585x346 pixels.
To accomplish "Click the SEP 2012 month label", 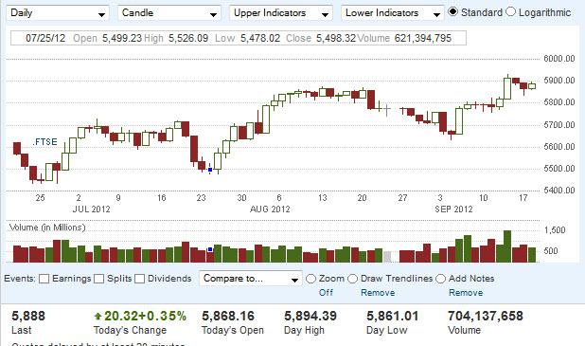I will tap(453, 209).
